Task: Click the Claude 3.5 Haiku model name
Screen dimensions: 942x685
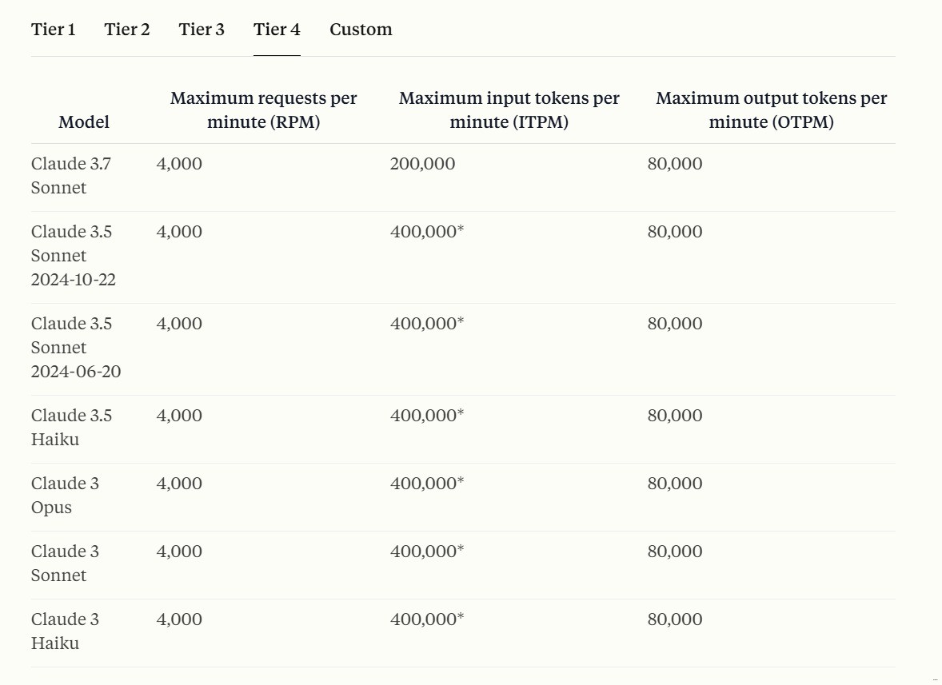Action: point(71,428)
